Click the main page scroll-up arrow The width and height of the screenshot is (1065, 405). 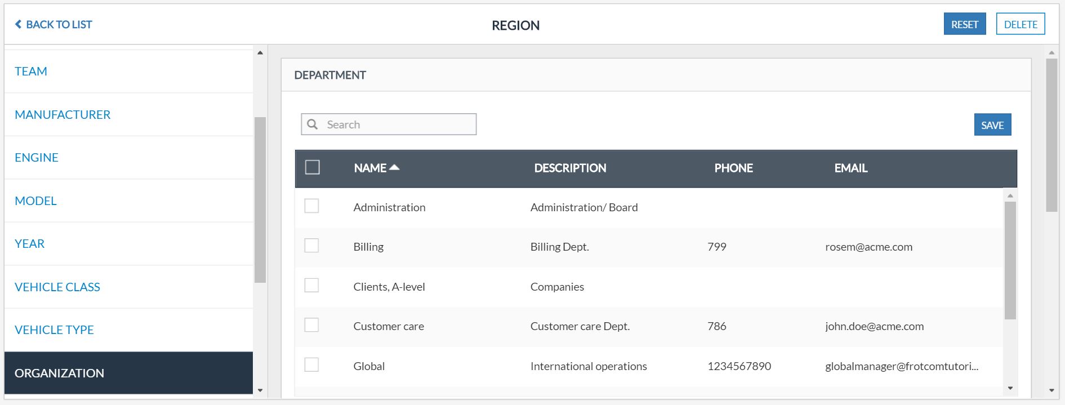click(x=1051, y=53)
